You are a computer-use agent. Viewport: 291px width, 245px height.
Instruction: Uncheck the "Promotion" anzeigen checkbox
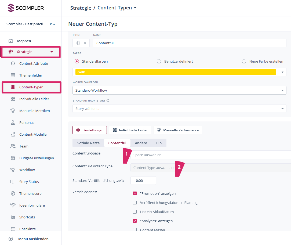(x=135, y=193)
